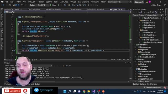Collapse the DataAccess project node
The height and width of the screenshot is (94, 168).
(134, 45)
